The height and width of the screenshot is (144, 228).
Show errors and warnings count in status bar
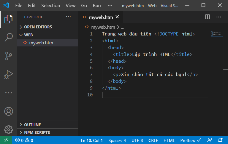(x=24, y=140)
